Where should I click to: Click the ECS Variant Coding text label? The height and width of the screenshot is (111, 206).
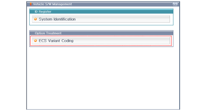(56, 41)
